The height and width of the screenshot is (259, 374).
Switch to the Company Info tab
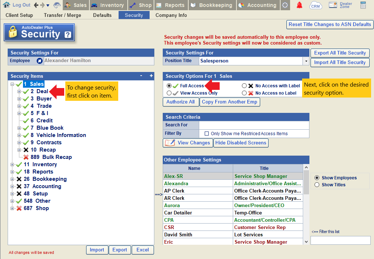[x=171, y=15]
